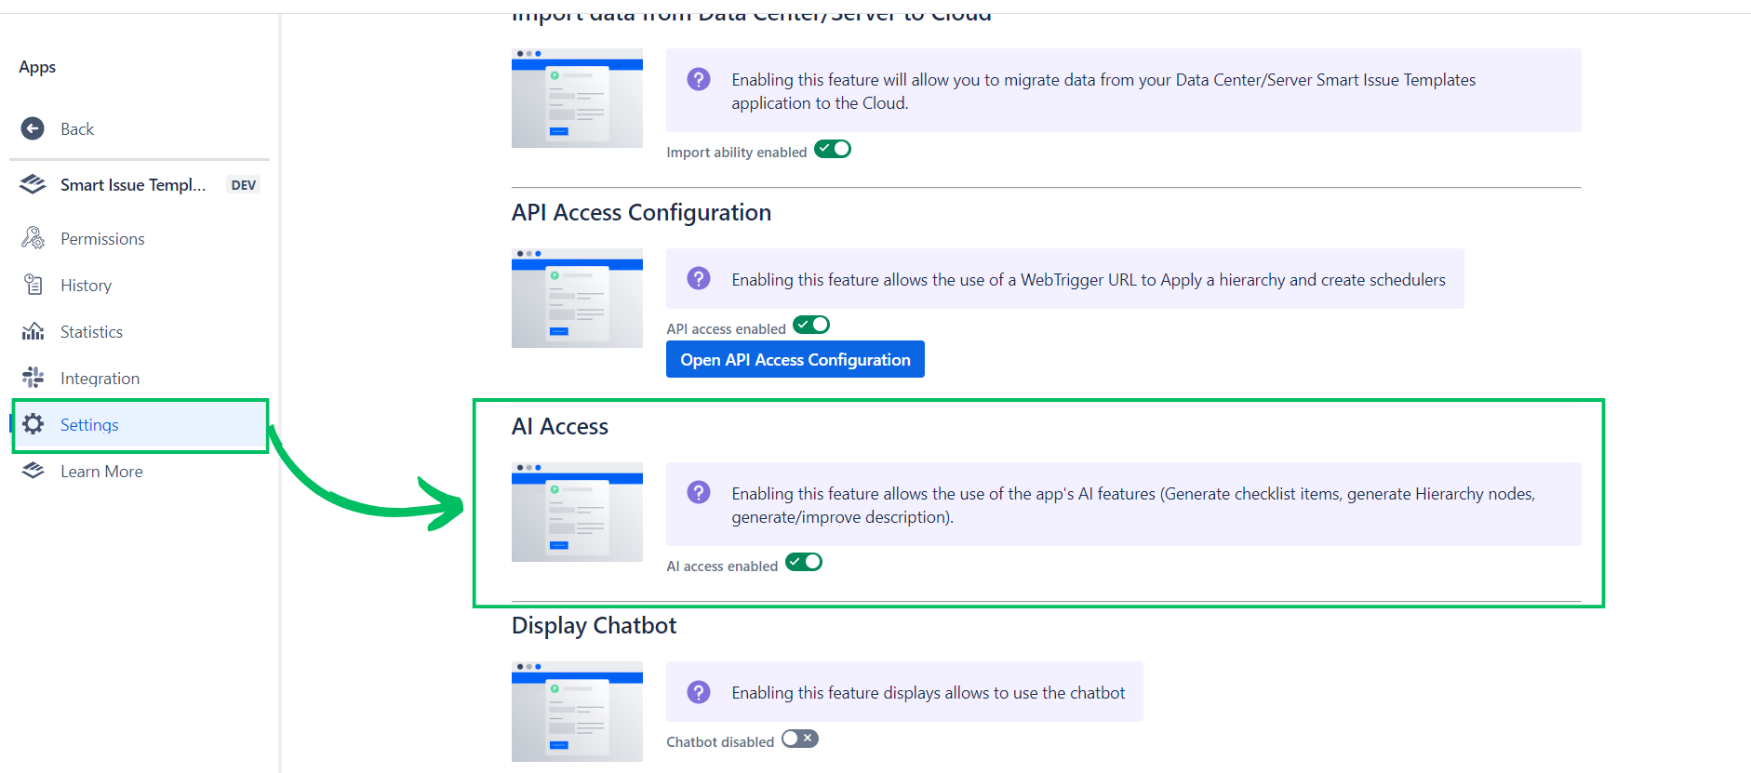1751x773 pixels.
Task: Open the History menu item
Action: (86, 286)
